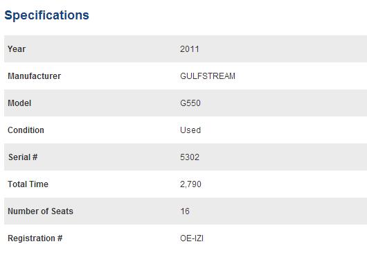Click the seat count value 16

(x=185, y=211)
